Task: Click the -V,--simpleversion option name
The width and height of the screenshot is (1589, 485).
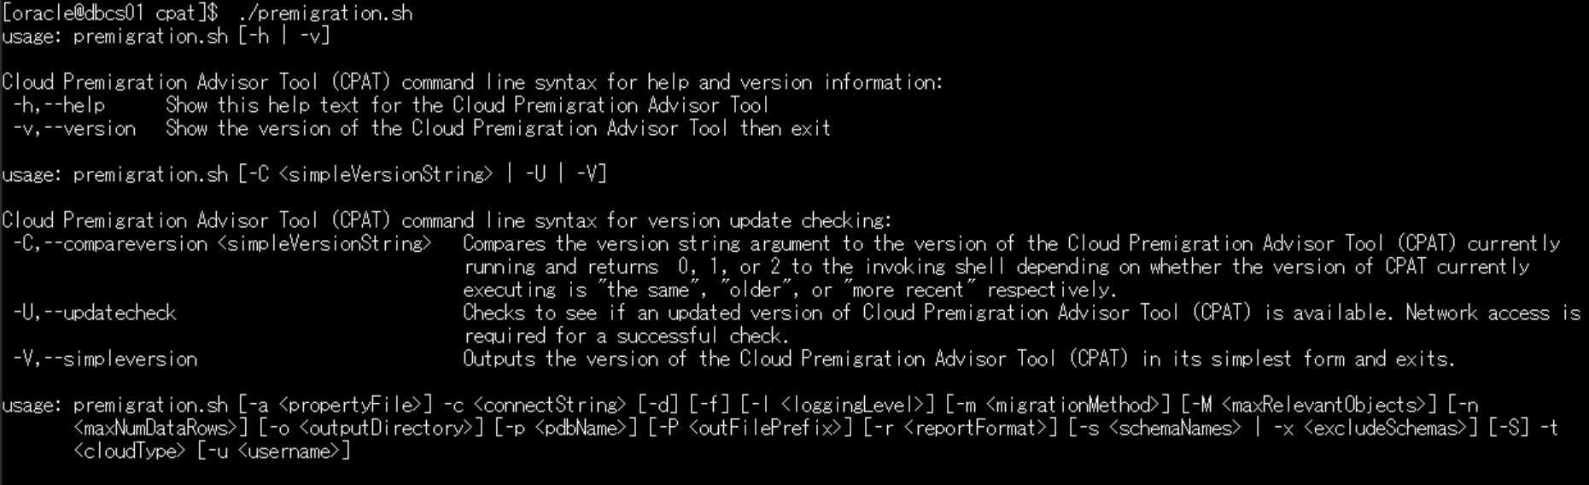Action: (105, 359)
